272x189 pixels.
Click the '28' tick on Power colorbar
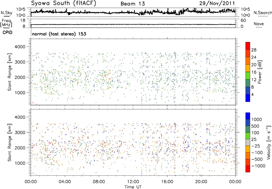tap(254, 50)
